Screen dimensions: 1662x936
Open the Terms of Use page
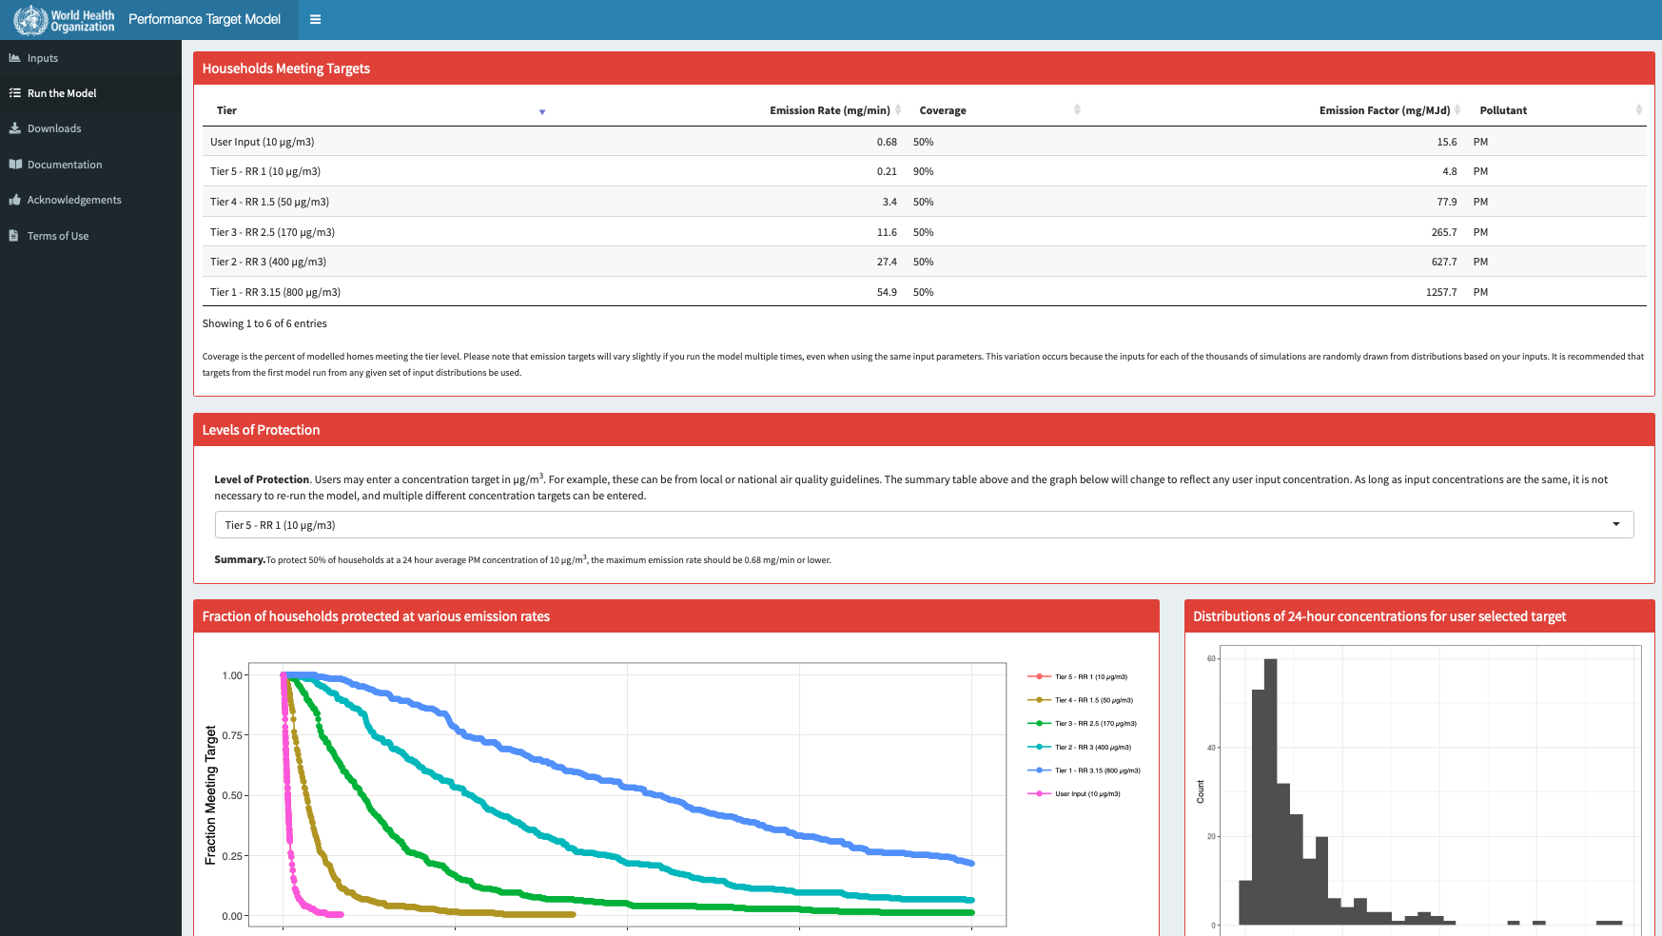point(90,236)
